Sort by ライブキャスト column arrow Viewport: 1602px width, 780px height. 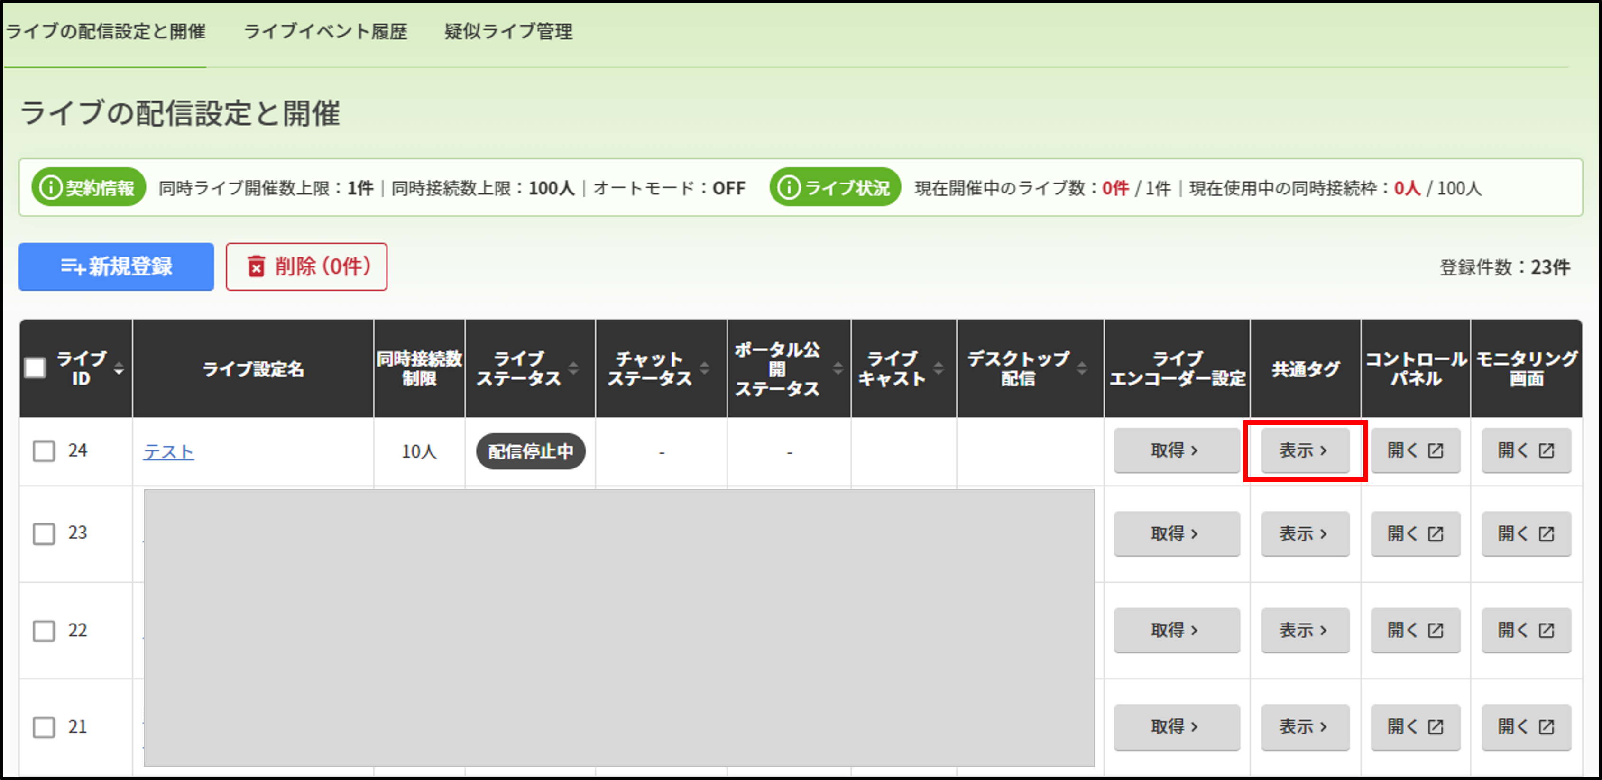939,368
